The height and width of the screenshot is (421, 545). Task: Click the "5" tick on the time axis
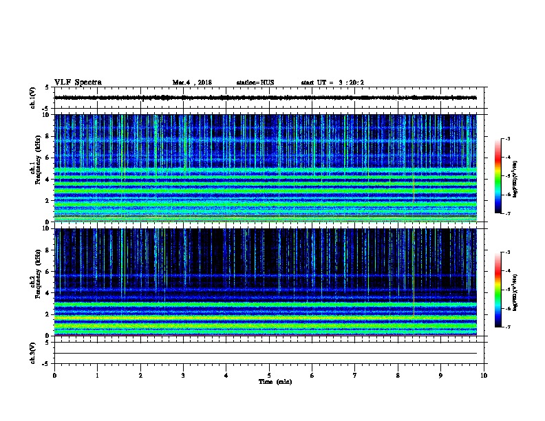coord(269,376)
